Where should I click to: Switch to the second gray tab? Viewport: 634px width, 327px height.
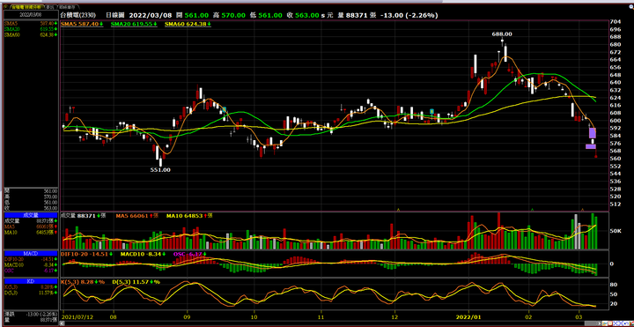click(x=50, y=7)
